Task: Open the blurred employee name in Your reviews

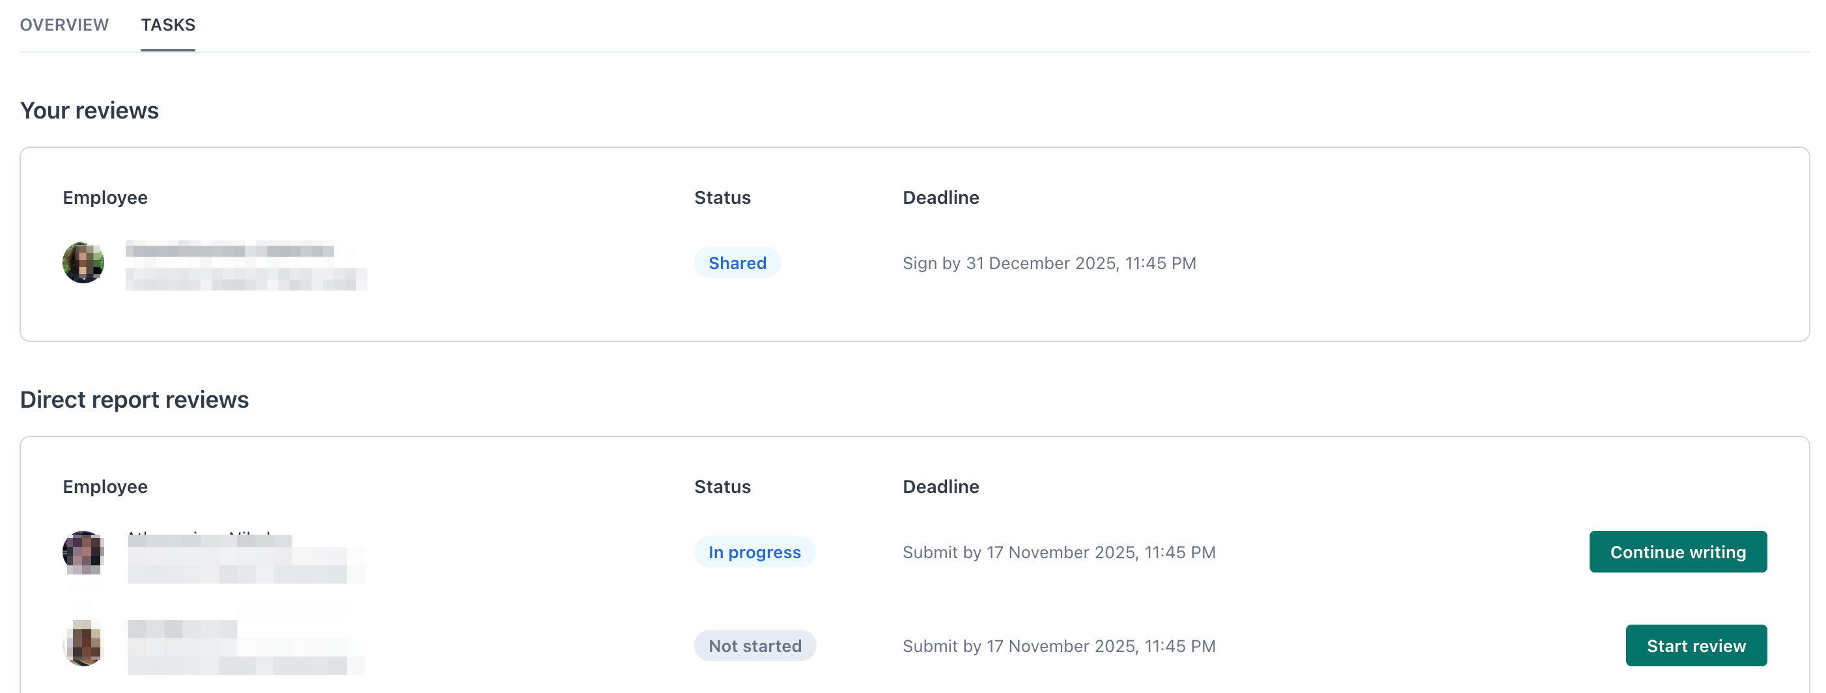Action: tap(230, 250)
